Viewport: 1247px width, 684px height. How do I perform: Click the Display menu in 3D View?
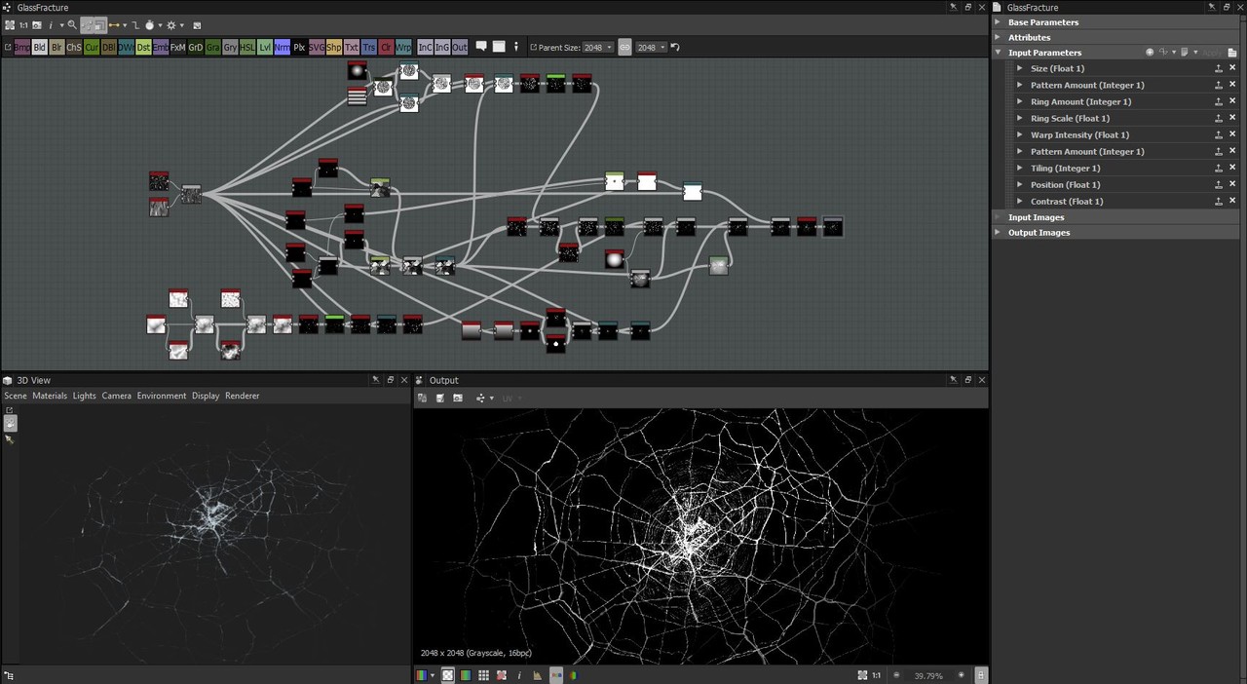point(206,396)
